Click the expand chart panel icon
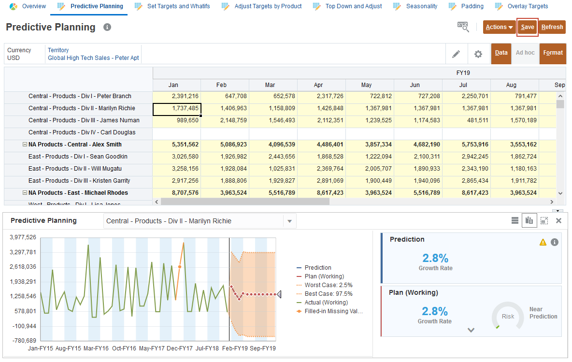Screen dimensions: 572x362 pos(544,221)
